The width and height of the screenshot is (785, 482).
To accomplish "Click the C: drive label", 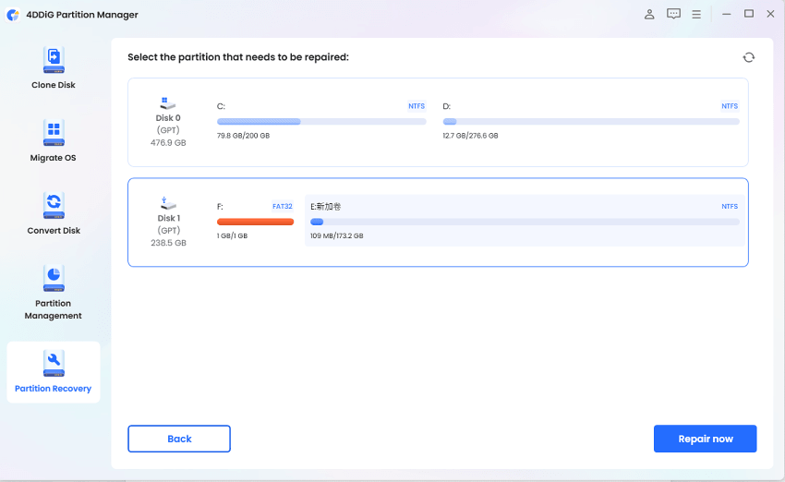I will (x=221, y=106).
